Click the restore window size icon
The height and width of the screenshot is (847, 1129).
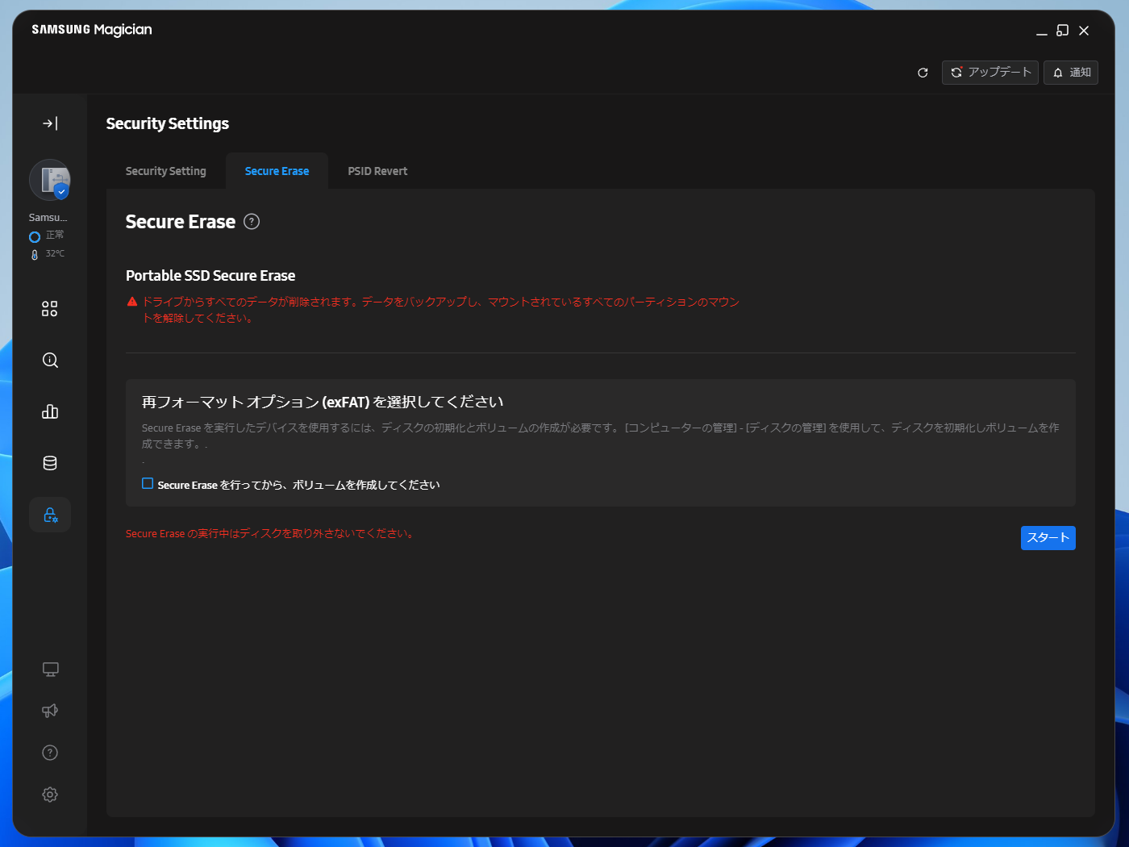1063,31
